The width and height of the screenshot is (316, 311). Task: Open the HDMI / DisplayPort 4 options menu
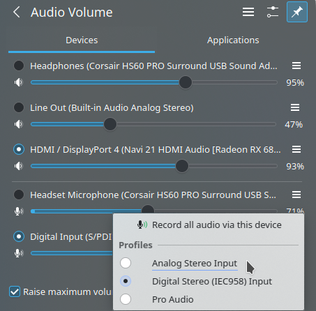(296, 149)
